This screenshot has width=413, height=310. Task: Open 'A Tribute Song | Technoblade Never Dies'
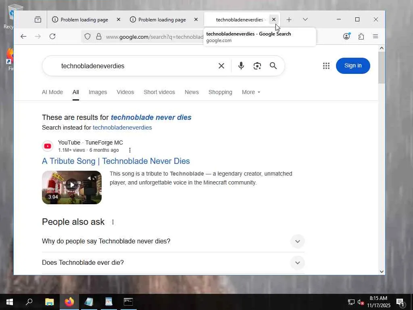tap(116, 161)
